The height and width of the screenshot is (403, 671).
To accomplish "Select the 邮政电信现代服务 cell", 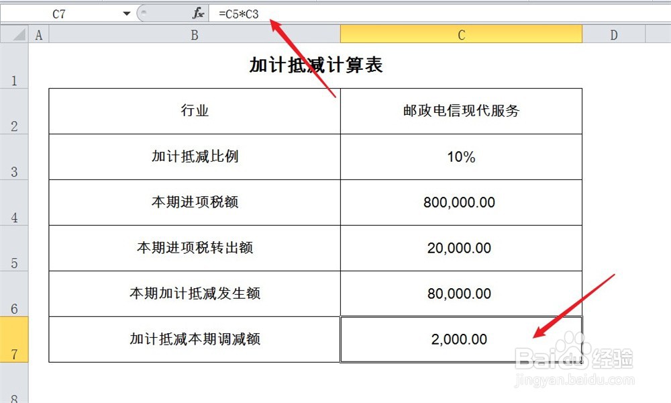I will 461,111.
